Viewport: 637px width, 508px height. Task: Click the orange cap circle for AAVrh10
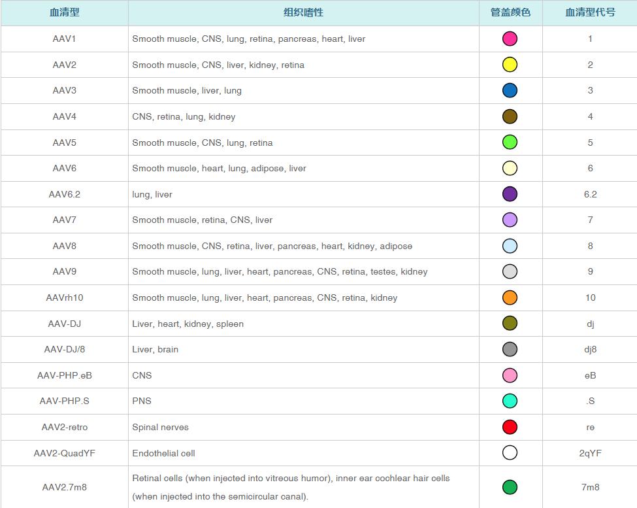[510, 297]
